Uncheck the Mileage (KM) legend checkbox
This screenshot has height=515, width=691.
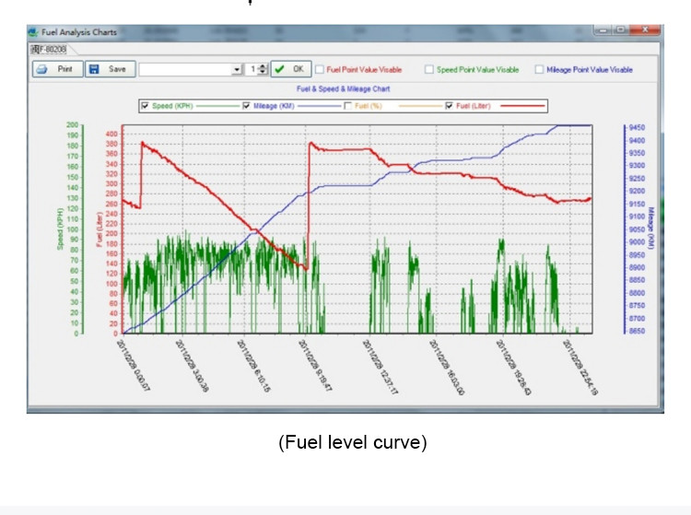click(246, 106)
